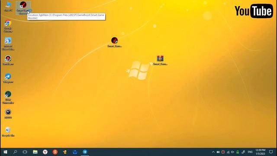Select the Smart_Game installer file on desktop
The image size is (277, 156).
[114, 42]
